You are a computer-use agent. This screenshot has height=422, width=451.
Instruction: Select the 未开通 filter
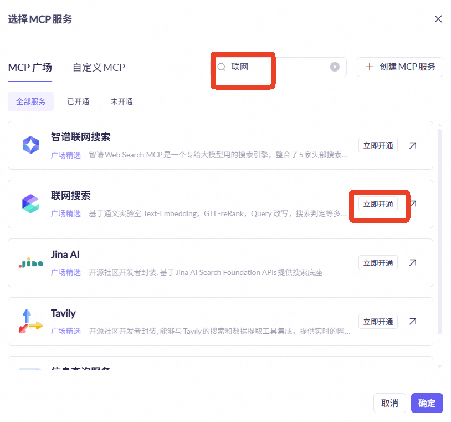122,101
